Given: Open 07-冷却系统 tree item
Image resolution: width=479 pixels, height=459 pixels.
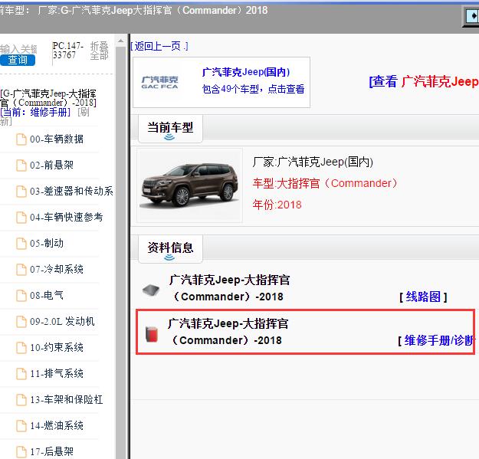Looking at the screenshot, I should click(x=57, y=270).
